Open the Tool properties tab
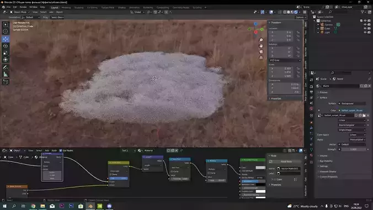 click(x=311, y=80)
